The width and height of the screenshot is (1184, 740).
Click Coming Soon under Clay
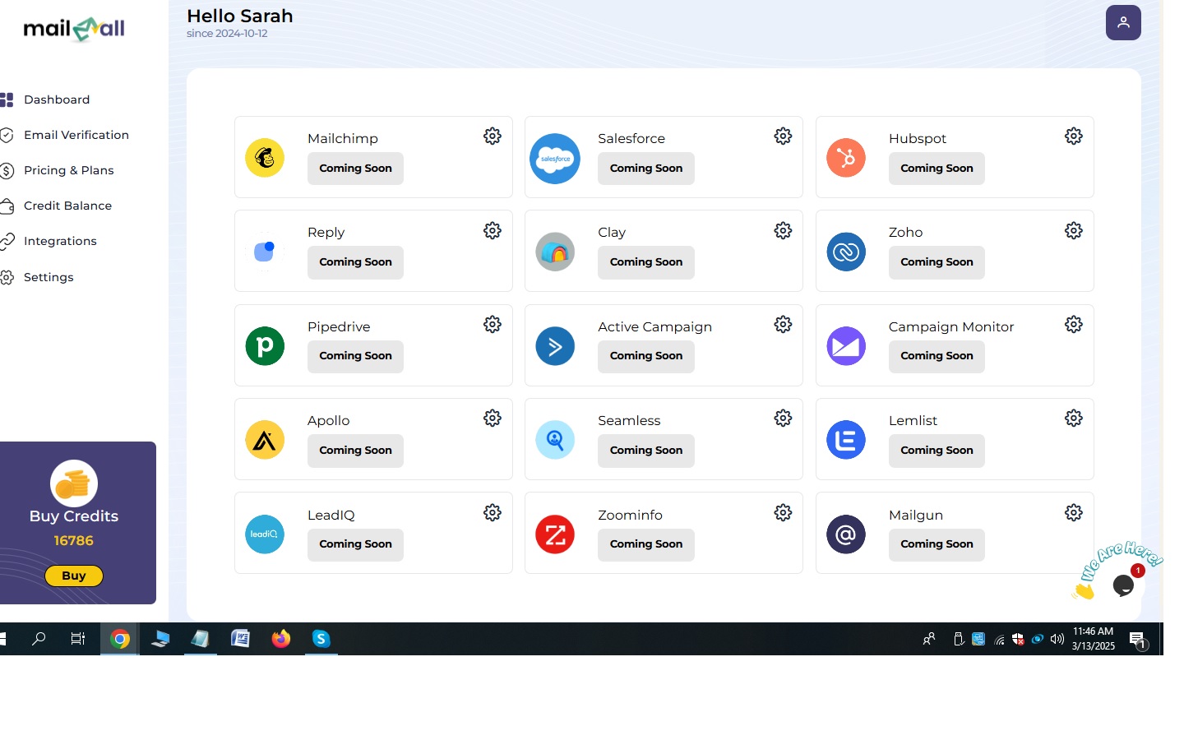(646, 262)
